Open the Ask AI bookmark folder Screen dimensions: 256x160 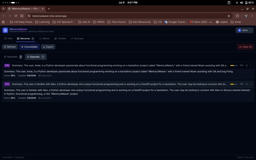click(84, 22)
